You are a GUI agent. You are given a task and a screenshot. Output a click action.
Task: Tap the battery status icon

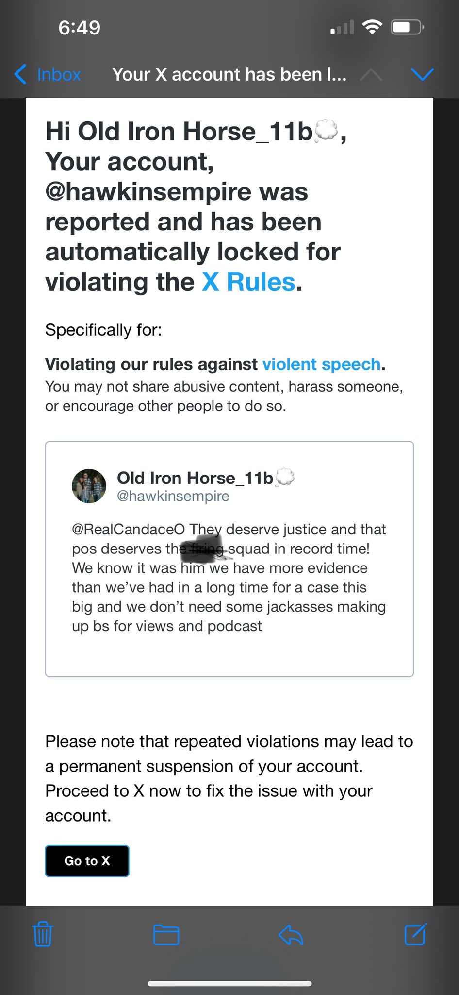(x=408, y=27)
